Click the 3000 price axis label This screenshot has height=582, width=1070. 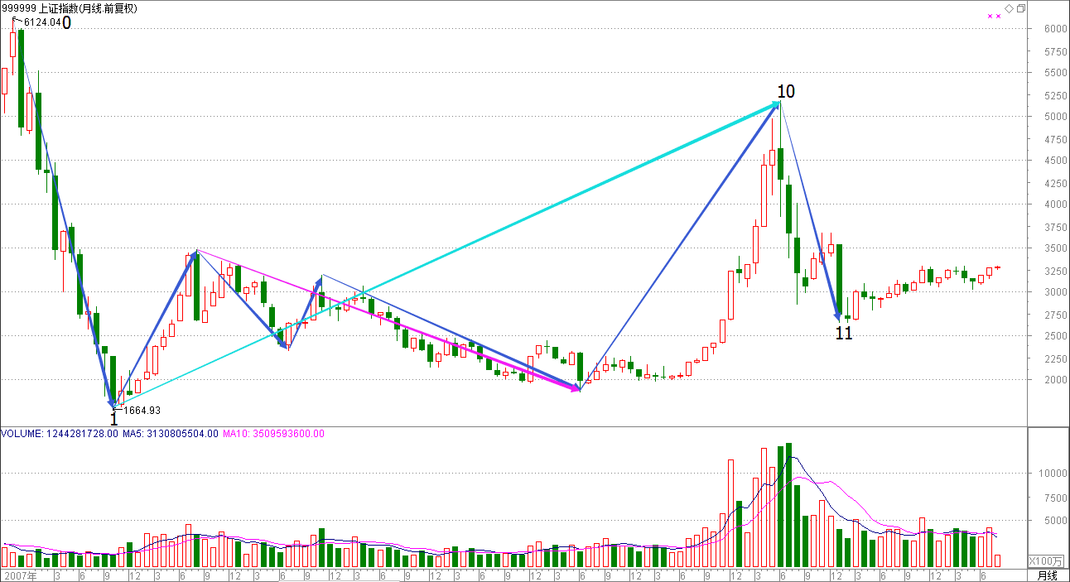coord(1057,292)
